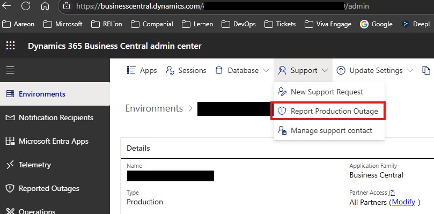Click the Update Settings arrow-circle icon

pyautogui.click(x=341, y=70)
